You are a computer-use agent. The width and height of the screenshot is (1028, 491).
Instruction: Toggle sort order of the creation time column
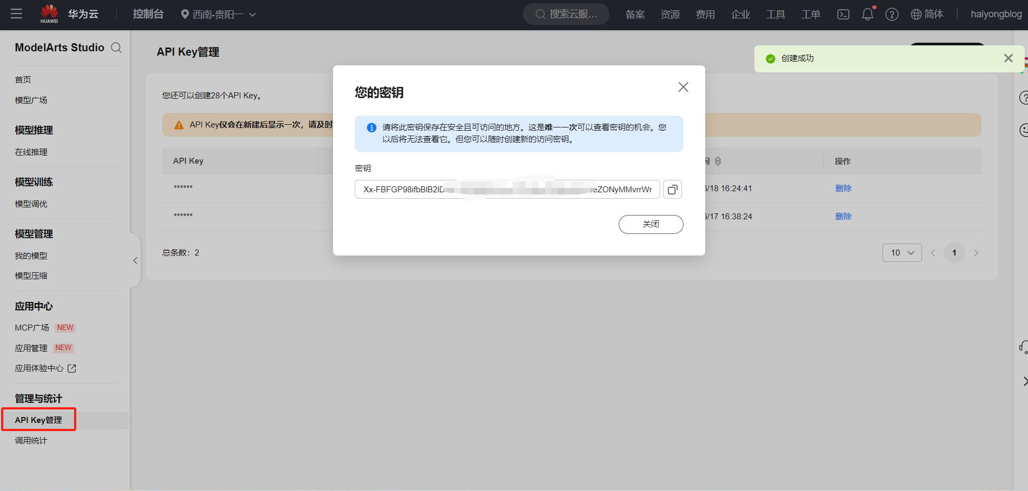tap(718, 160)
